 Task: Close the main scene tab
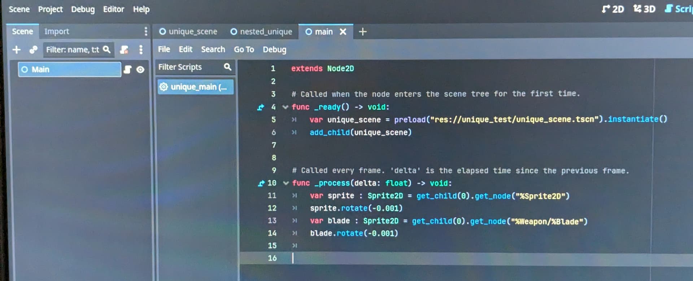[x=343, y=32]
